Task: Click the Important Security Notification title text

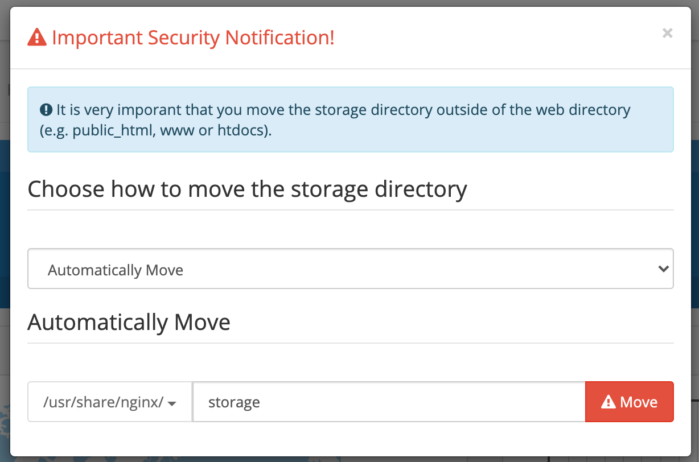Action: (x=193, y=38)
